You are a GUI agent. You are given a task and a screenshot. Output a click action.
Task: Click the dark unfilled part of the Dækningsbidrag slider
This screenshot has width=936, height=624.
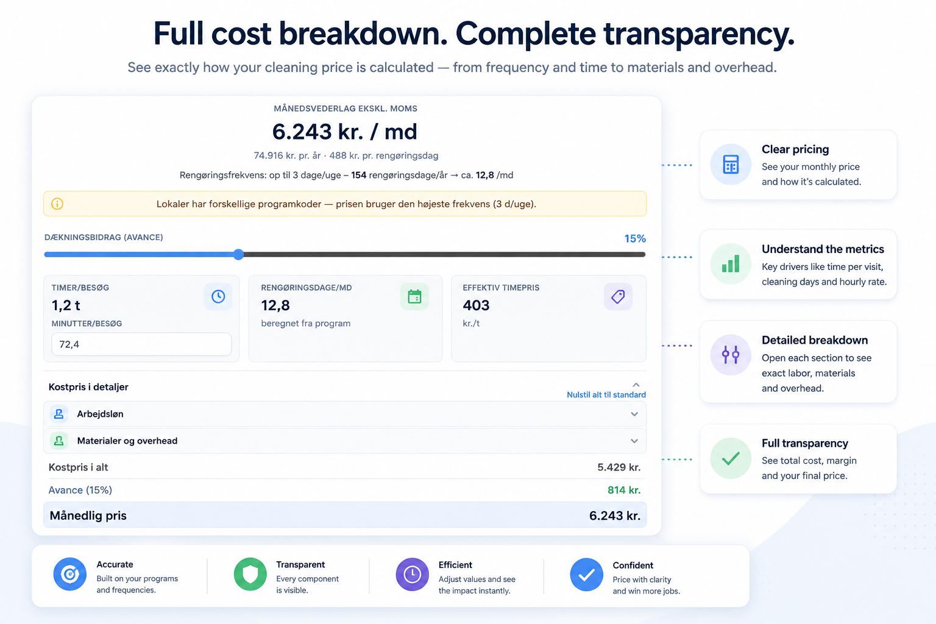pyautogui.click(x=444, y=254)
